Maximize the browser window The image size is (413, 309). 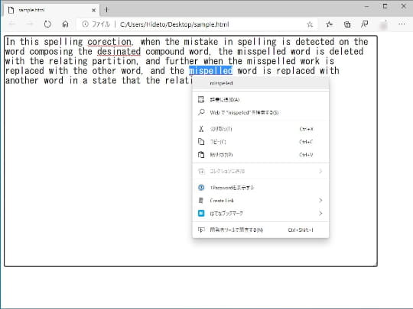(385, 6)
